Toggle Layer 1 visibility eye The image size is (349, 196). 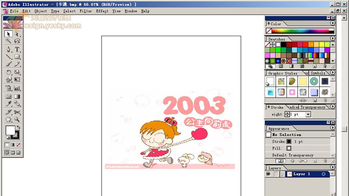pos(268,174)
